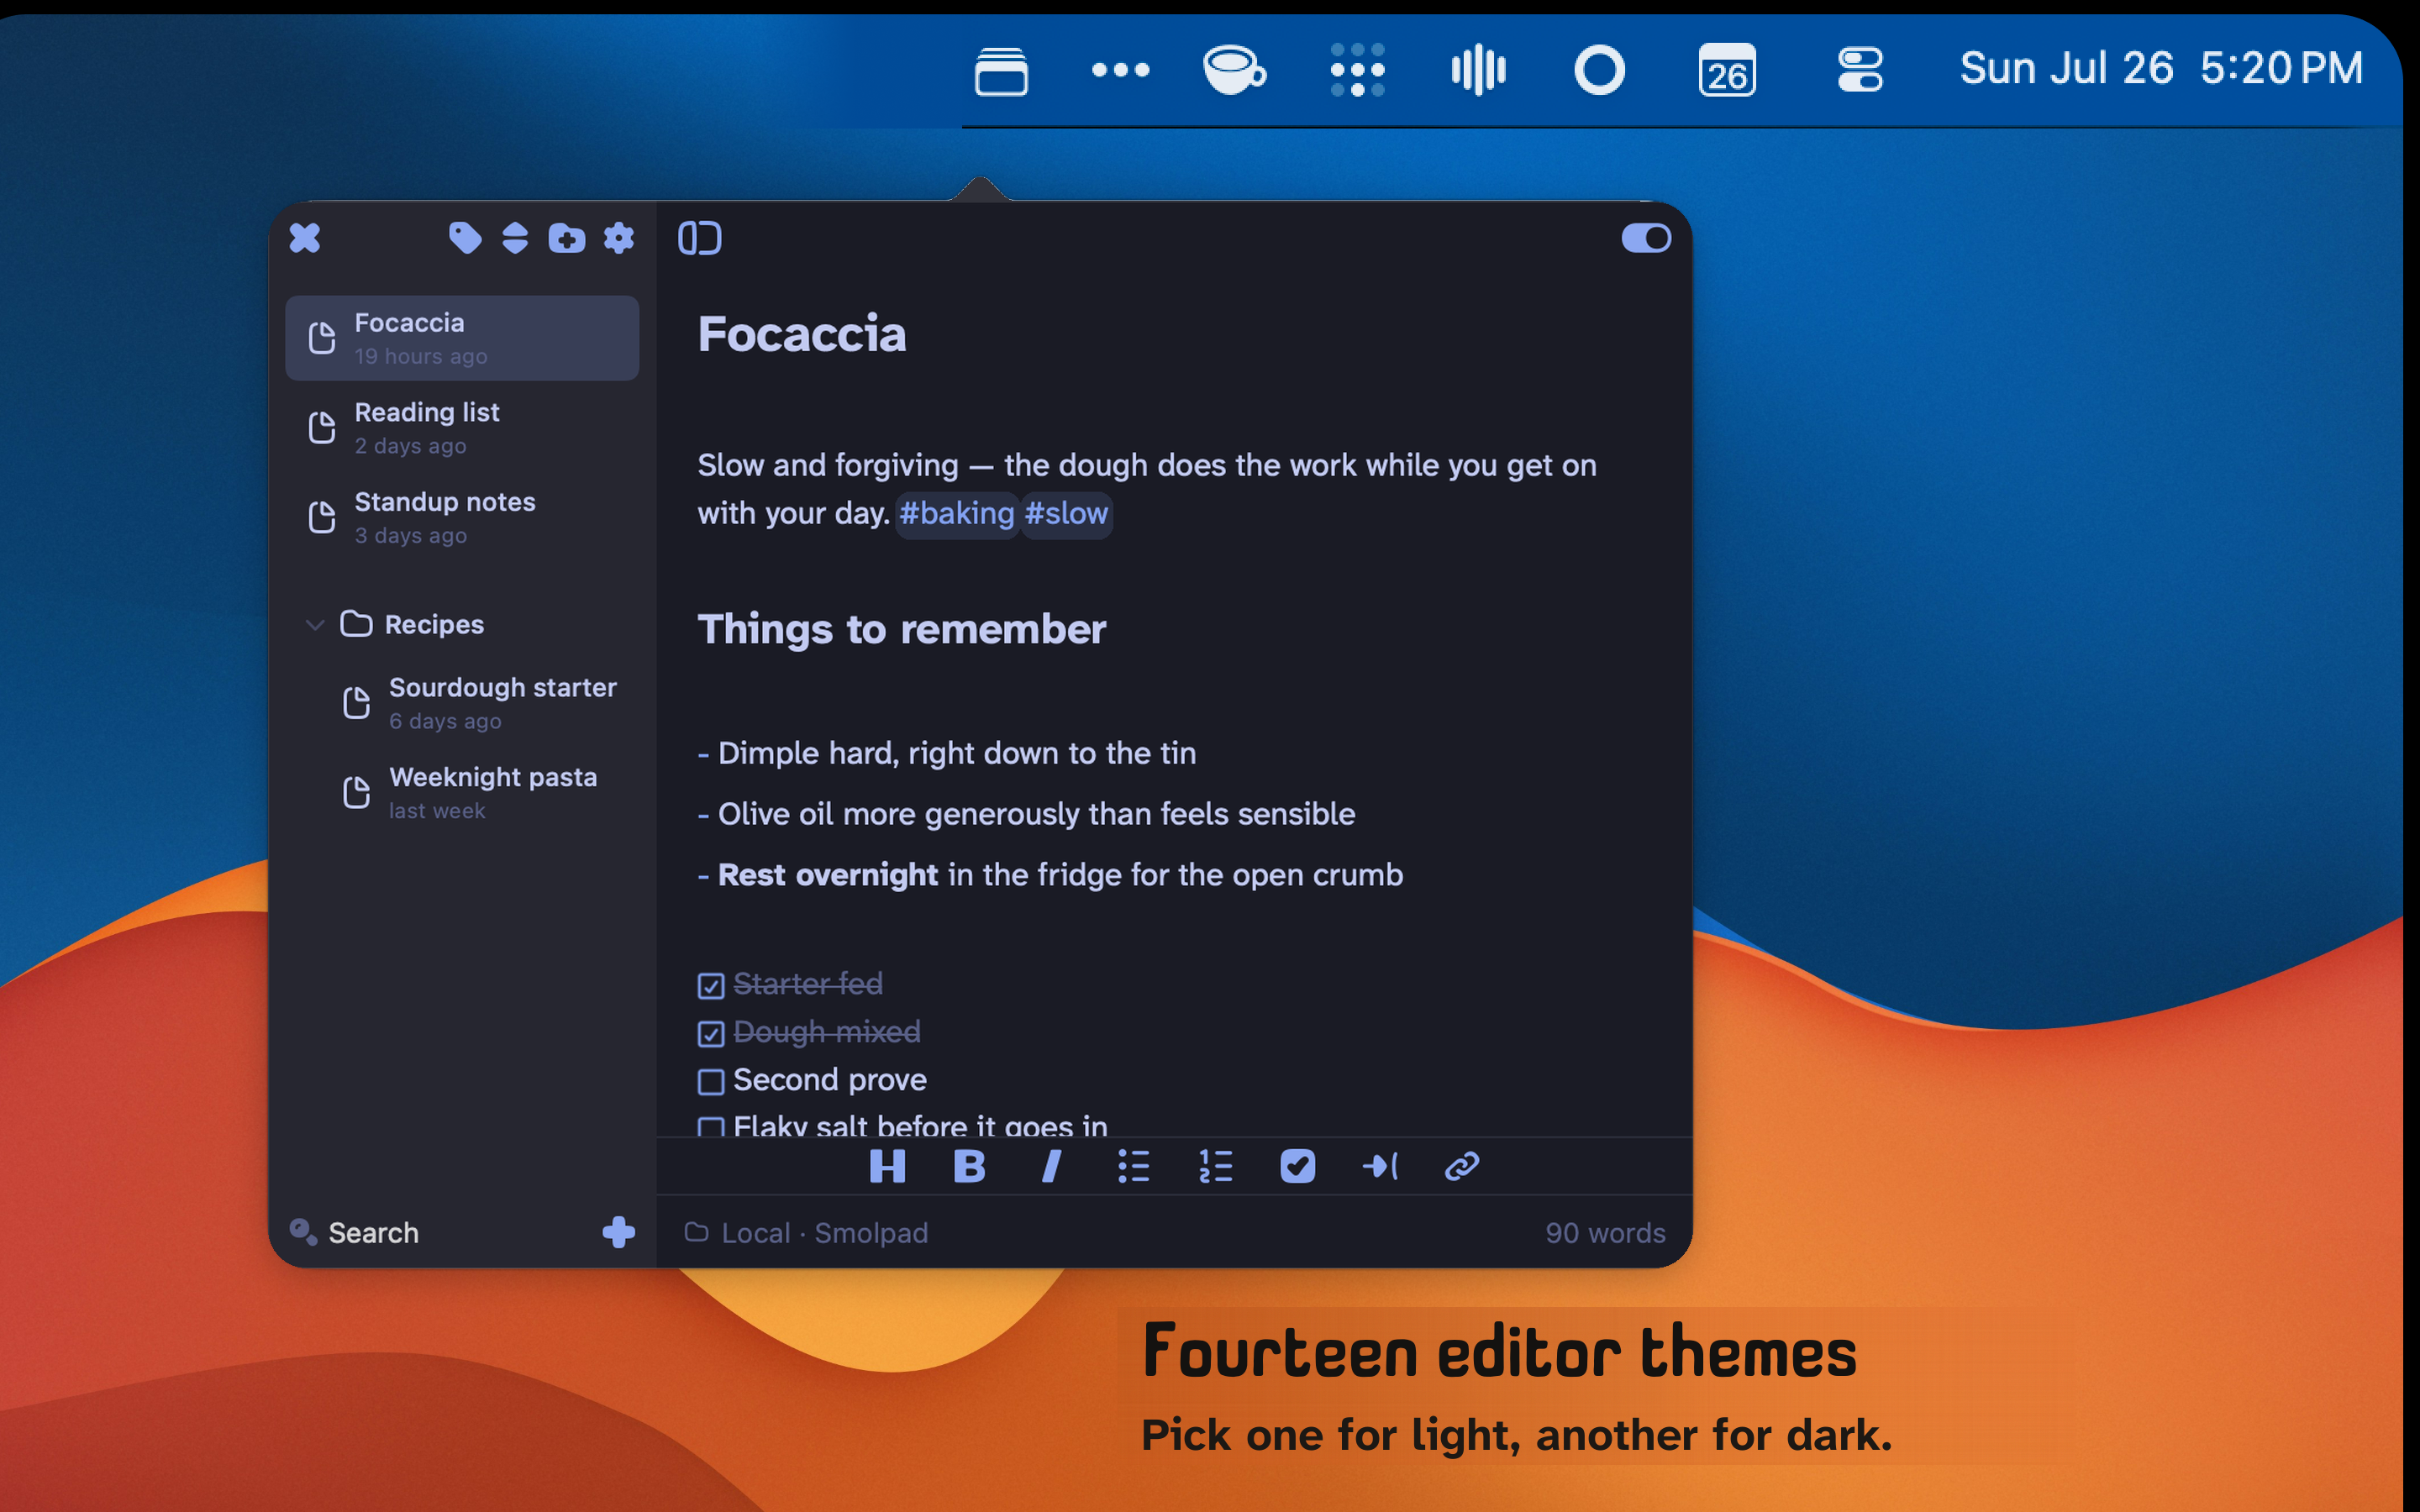Click the Focaccia note document icon

(x=322, y=338)
